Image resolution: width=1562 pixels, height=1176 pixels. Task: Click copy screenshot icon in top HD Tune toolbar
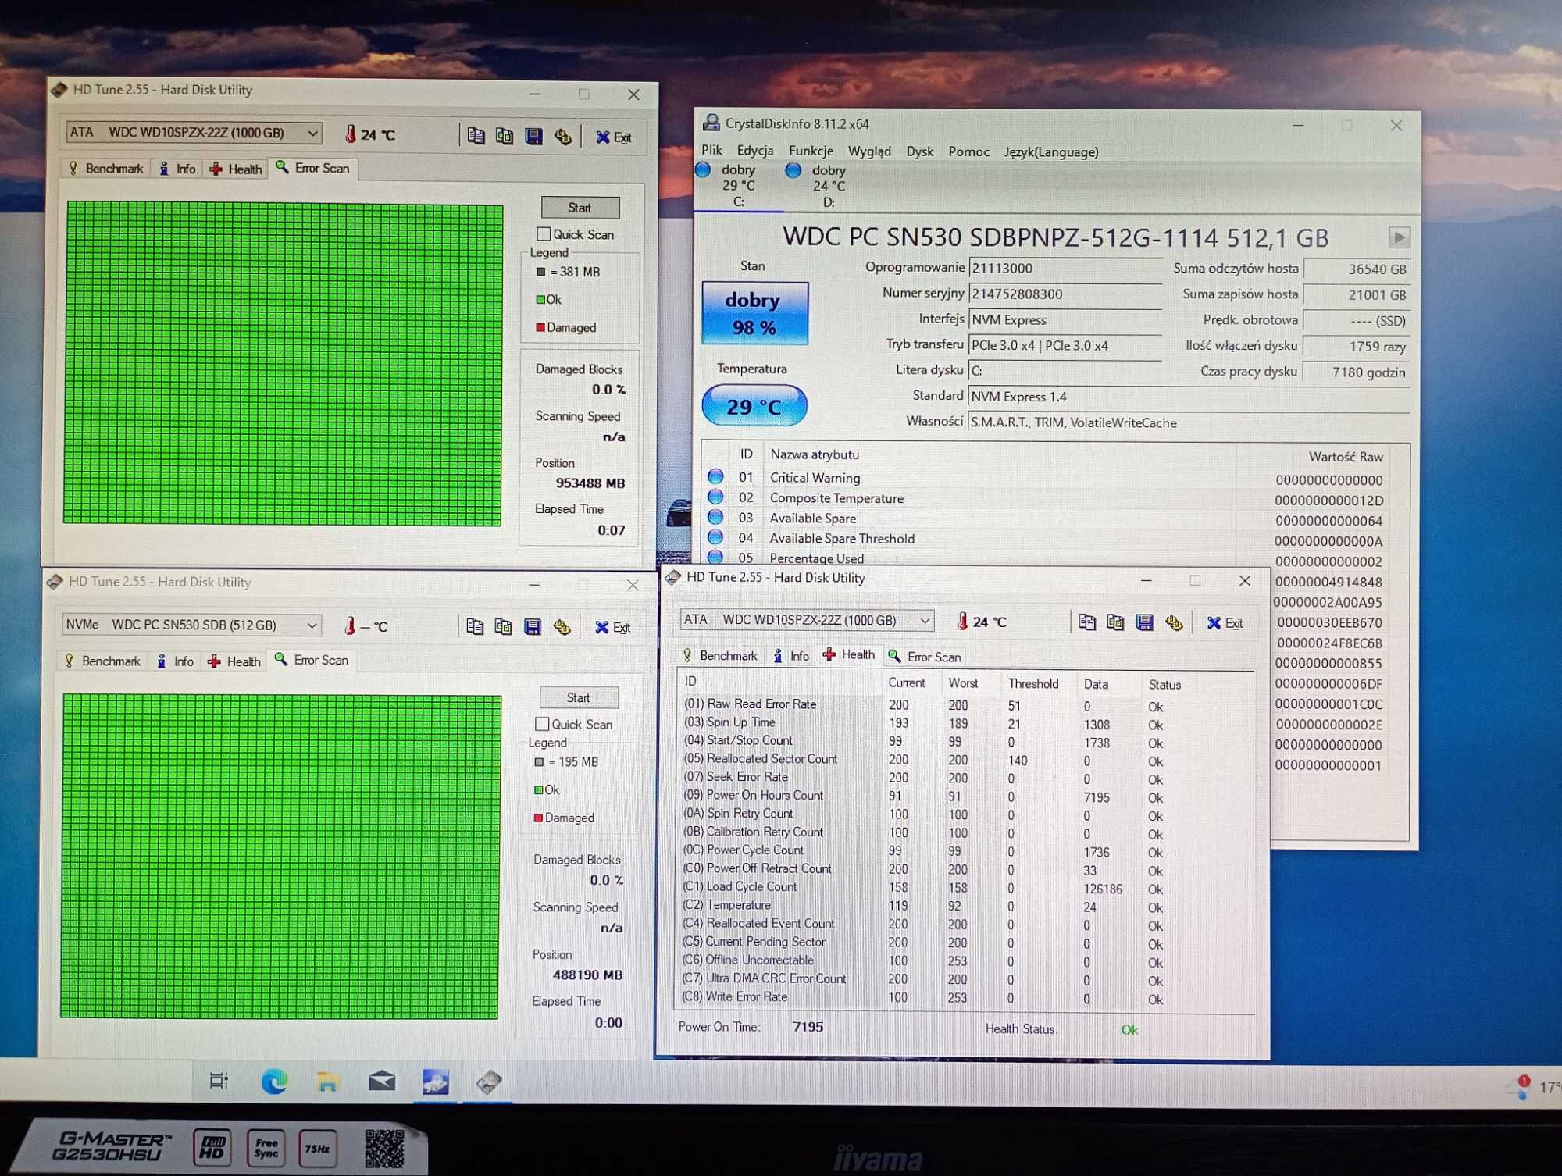pos(505,136)
